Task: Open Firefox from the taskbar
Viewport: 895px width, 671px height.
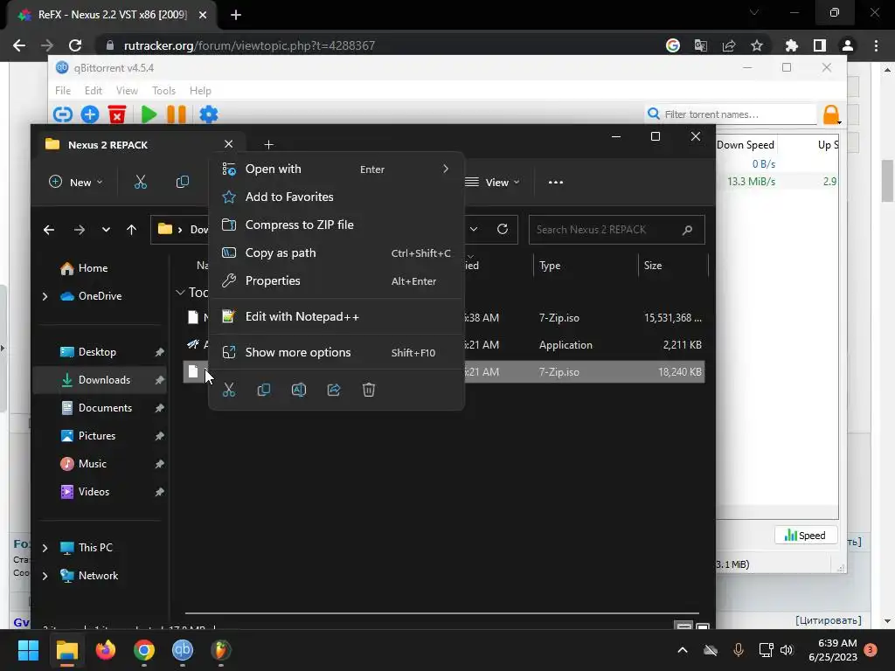Action: pyautogui.click(x=106, y=650)
